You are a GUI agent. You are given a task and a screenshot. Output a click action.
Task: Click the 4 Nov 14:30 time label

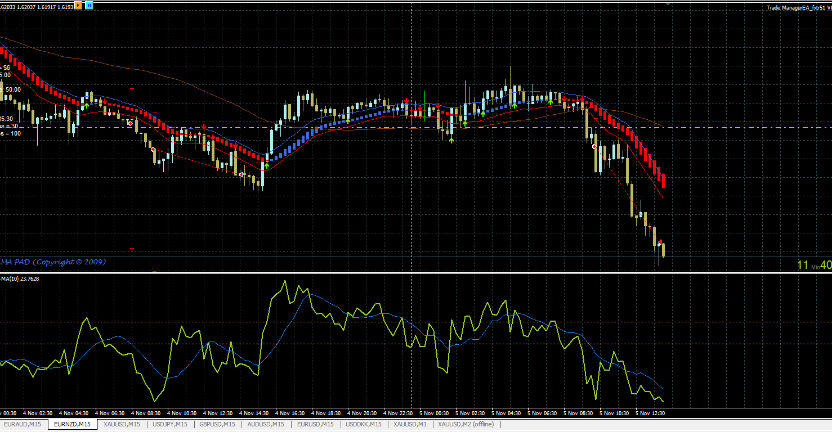[254, 413]
